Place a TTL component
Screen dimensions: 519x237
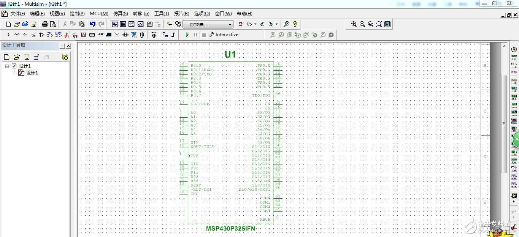point(50,35)
